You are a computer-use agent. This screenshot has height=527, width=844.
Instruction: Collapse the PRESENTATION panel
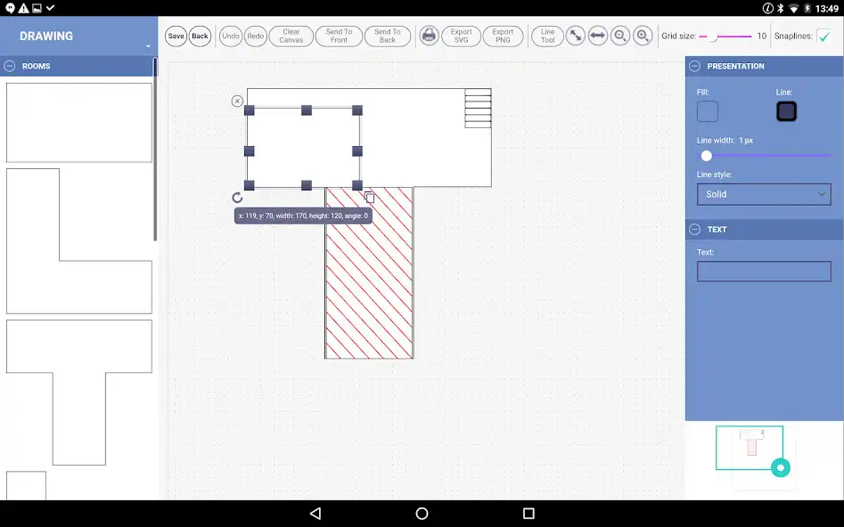coord(693,66)
